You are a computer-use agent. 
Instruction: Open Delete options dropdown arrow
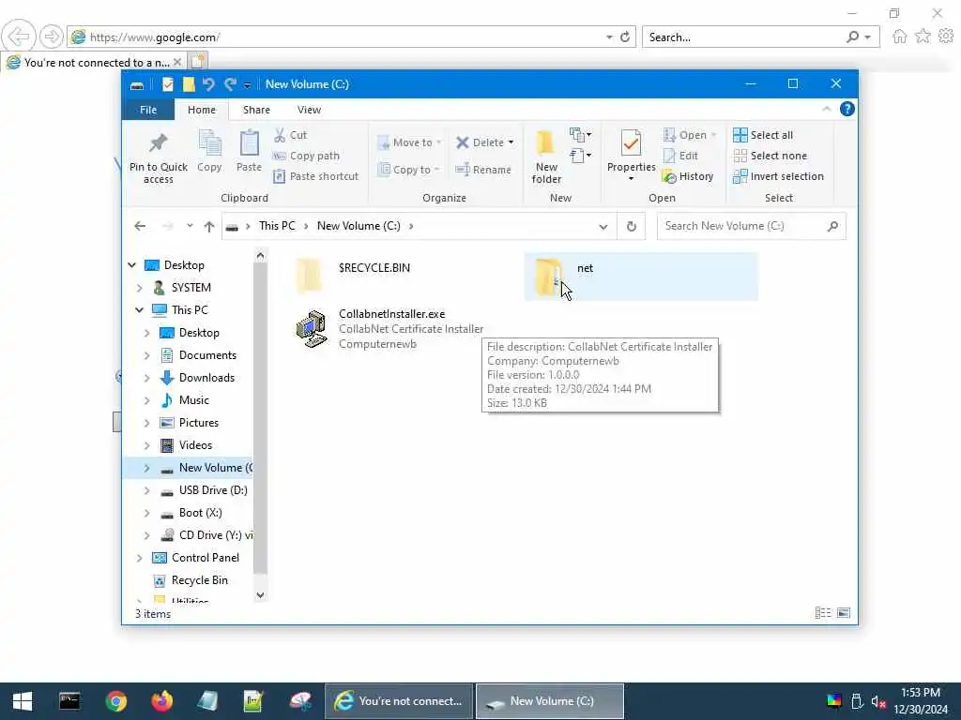tap(511, 142)
